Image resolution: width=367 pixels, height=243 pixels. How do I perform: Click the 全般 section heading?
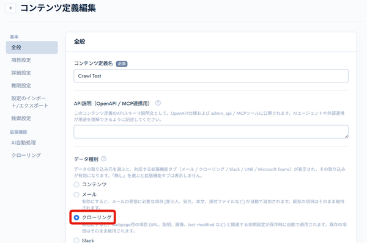pyautogui.click(x=80, y=42)
